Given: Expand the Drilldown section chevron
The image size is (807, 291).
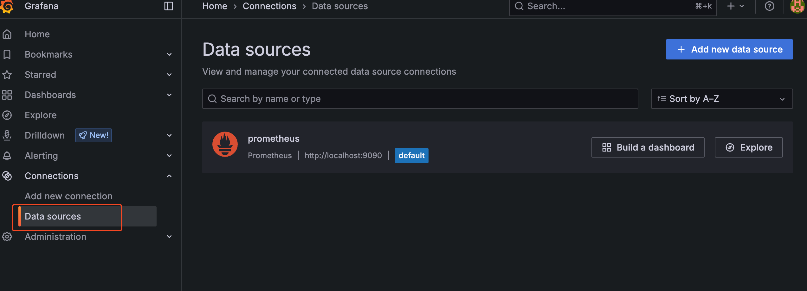Looking at the screenshot, I should point(169,135).
